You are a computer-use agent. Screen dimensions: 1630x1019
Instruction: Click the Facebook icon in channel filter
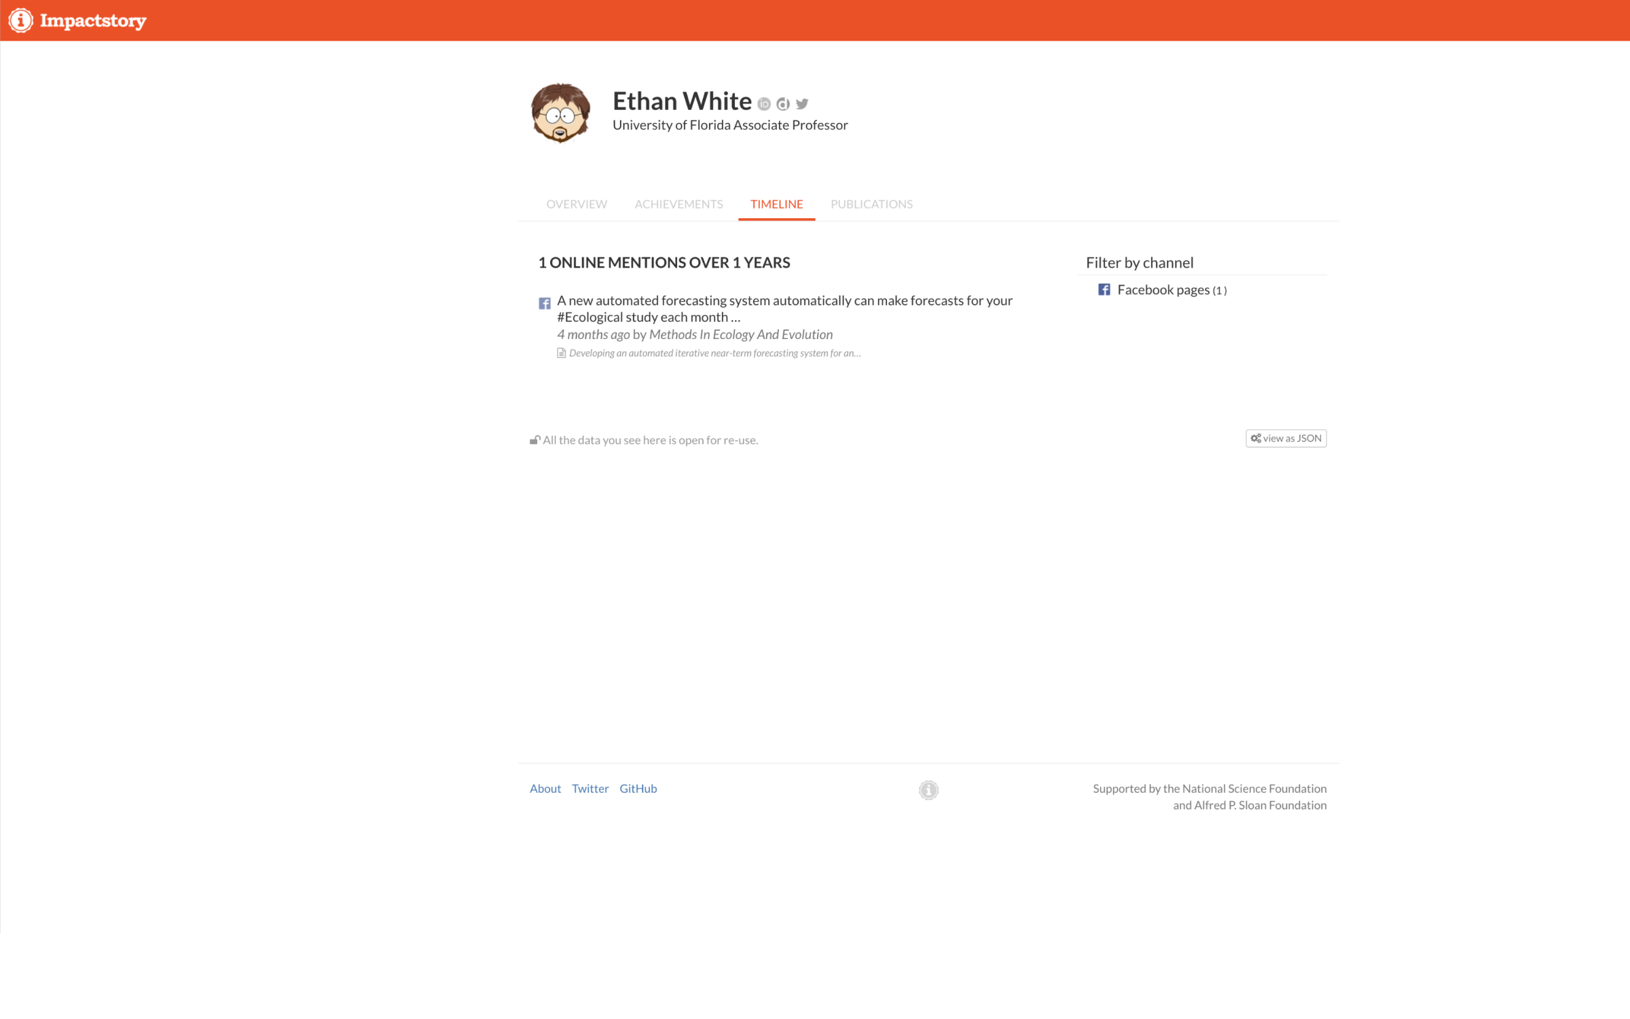(1104, 290)
